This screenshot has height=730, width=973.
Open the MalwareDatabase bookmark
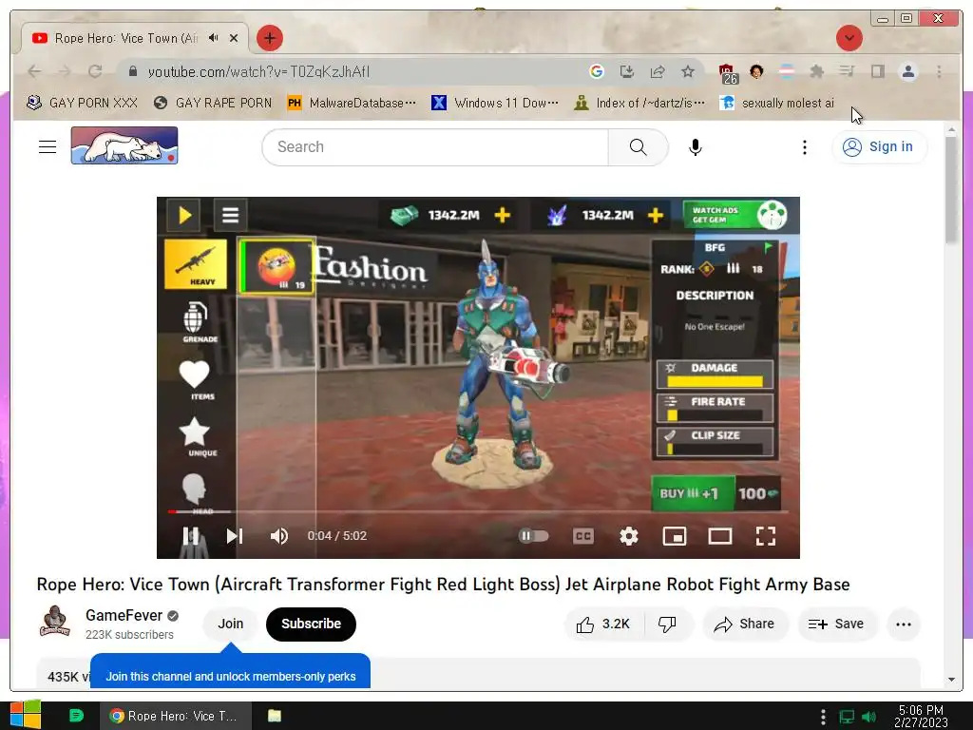pyautogui.click(x=352, y=103)
